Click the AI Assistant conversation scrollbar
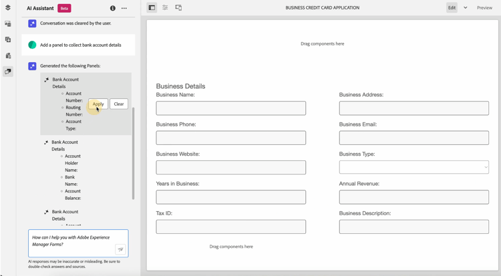 point(133,154)
